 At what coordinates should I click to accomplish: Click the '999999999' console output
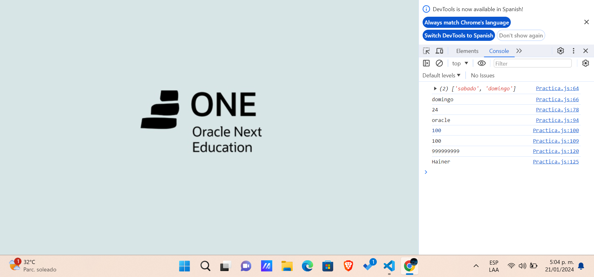coord(445,151)
